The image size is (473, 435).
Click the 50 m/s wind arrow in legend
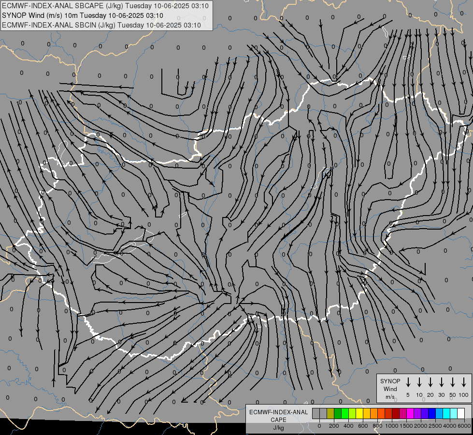[453, 382]
